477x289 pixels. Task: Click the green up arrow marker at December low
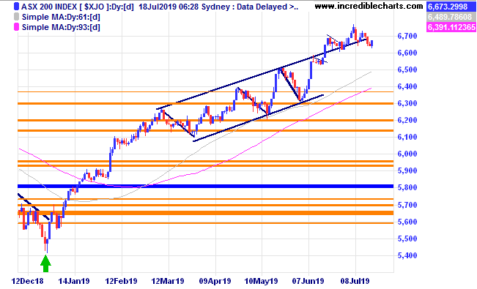tap(45, 263)
